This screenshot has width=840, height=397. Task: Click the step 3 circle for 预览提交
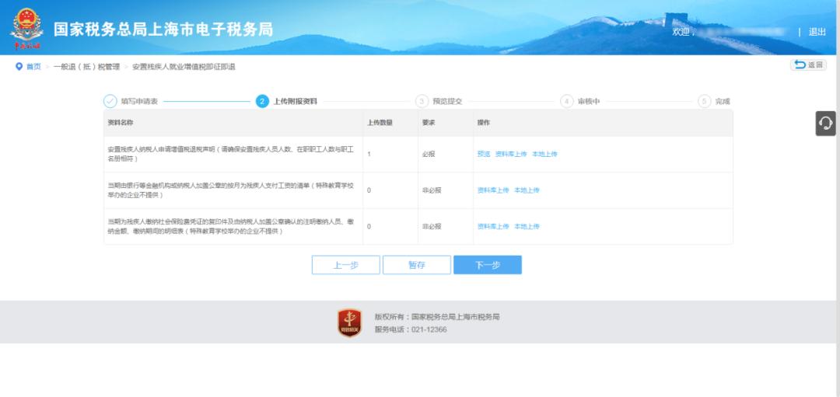pyautogui.click(x=422, y=101)
